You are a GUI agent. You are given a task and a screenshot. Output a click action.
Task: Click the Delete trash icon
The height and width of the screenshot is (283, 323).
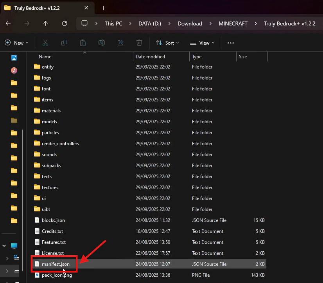[x=139, y=43]
